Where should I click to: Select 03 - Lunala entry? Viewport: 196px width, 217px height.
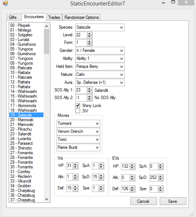[x=26, y=40]
